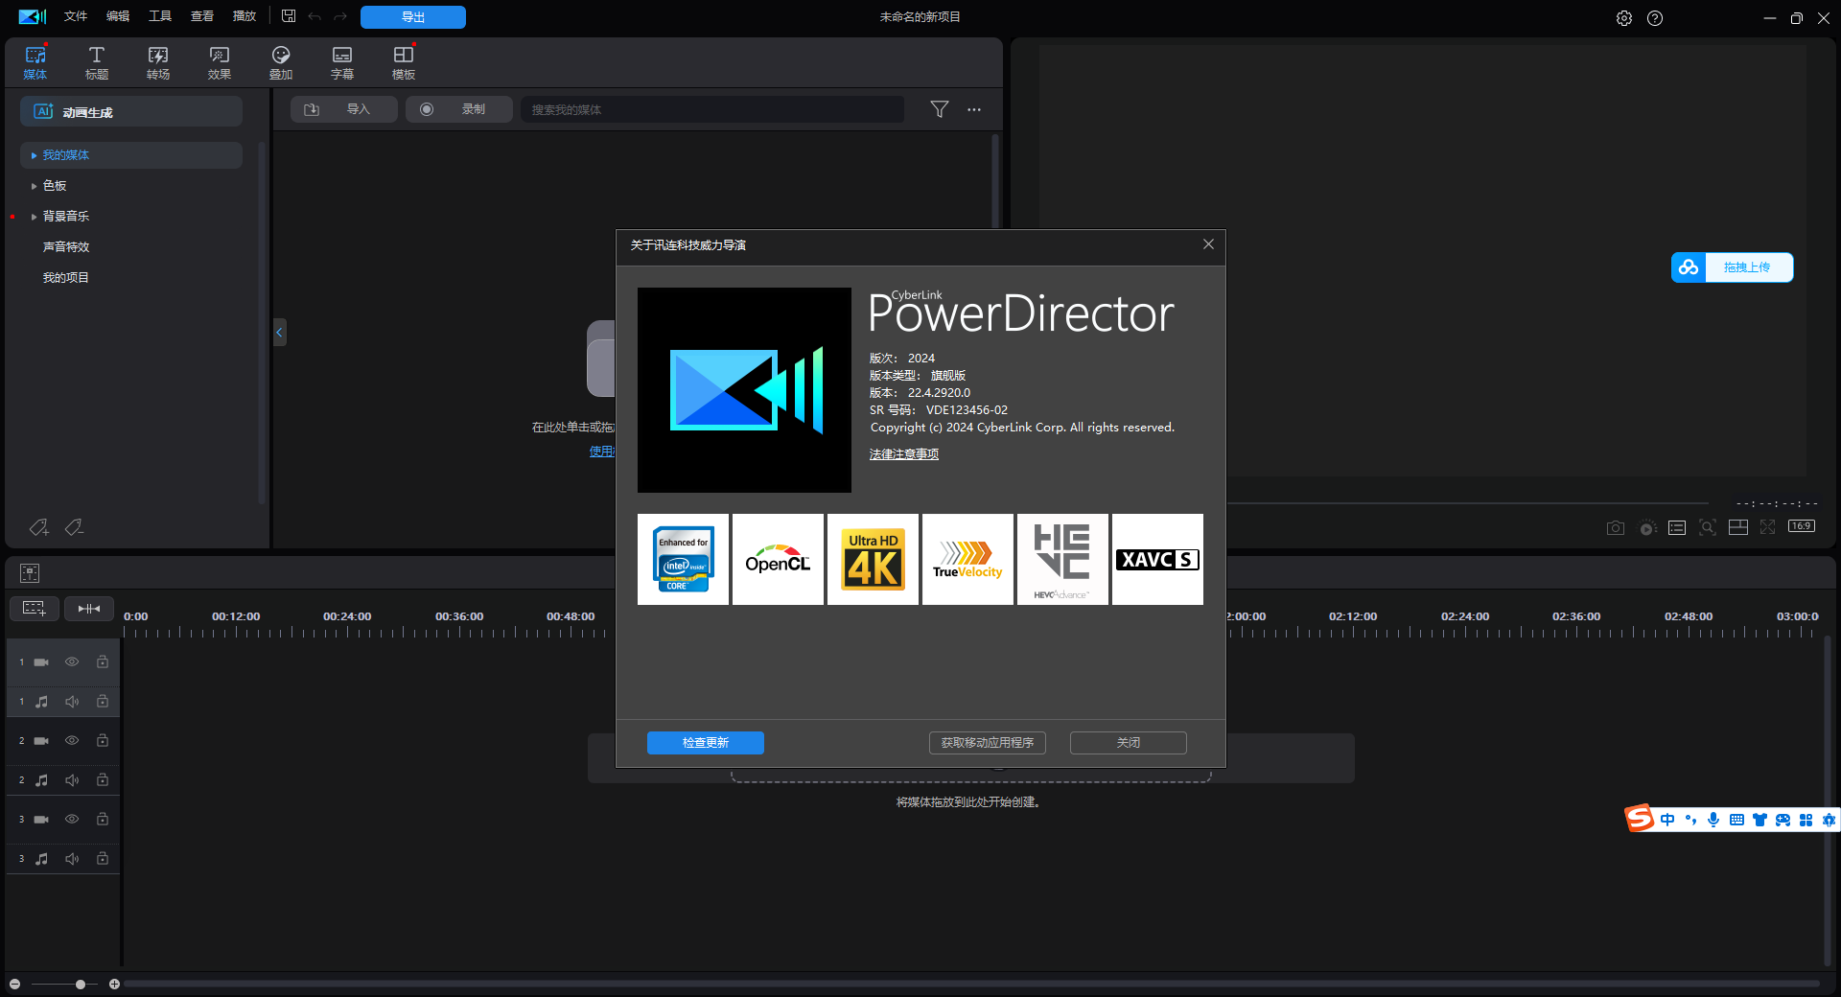This screenshot has height=997, width=1841.
Task: Click the 检查更新 button in About dialog
Action: (705, 743)
